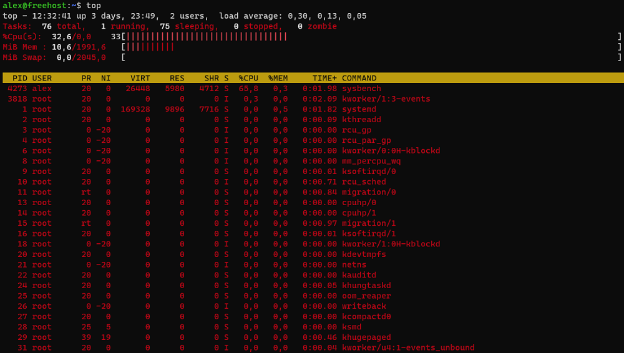Select the USER column header
The image size is (624, 353).
(x=42, y=78)
